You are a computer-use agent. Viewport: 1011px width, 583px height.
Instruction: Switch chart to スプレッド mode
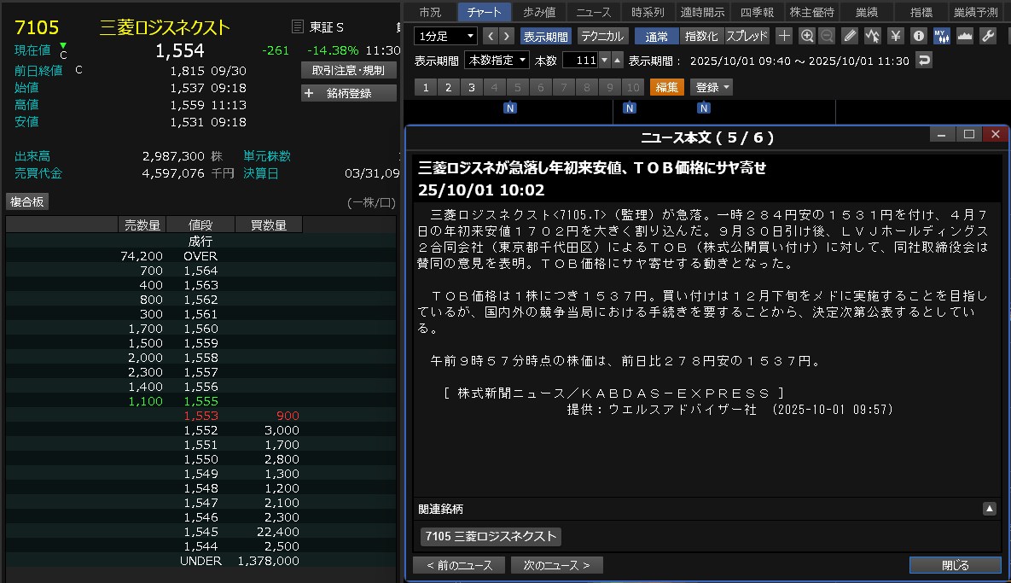click(x=746, y=36)
